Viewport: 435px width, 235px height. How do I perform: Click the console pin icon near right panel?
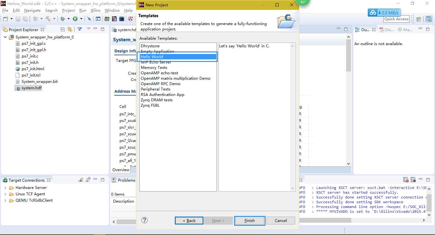tap(406, 180)
